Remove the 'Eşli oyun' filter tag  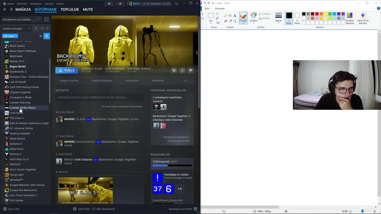pyautogui.click(x=16, y=36)
